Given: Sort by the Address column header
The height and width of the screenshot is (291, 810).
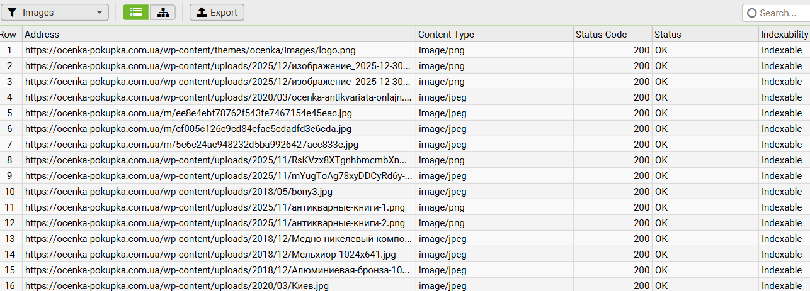Looking at the screenshot, I should click(219, 35).
